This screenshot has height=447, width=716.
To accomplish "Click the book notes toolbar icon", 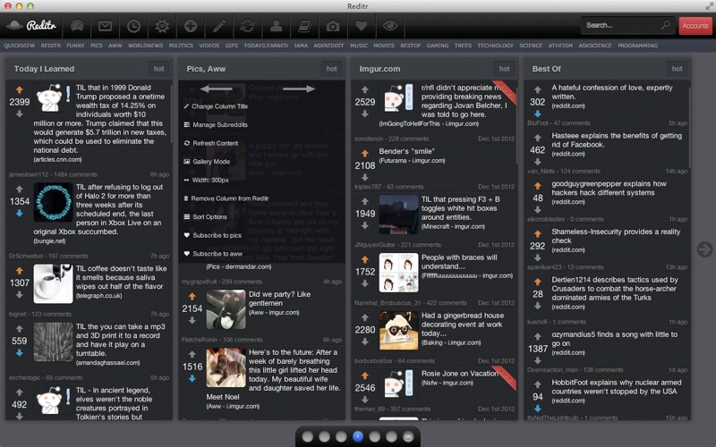I will [x=304, y=26].
